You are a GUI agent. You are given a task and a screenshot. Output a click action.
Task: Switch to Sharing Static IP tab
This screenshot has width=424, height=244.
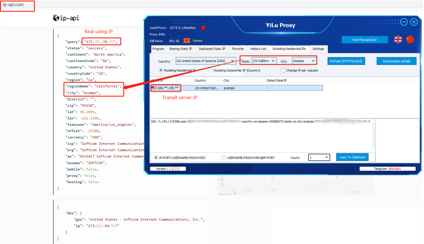pyautogui.click(x=181, y=49)
